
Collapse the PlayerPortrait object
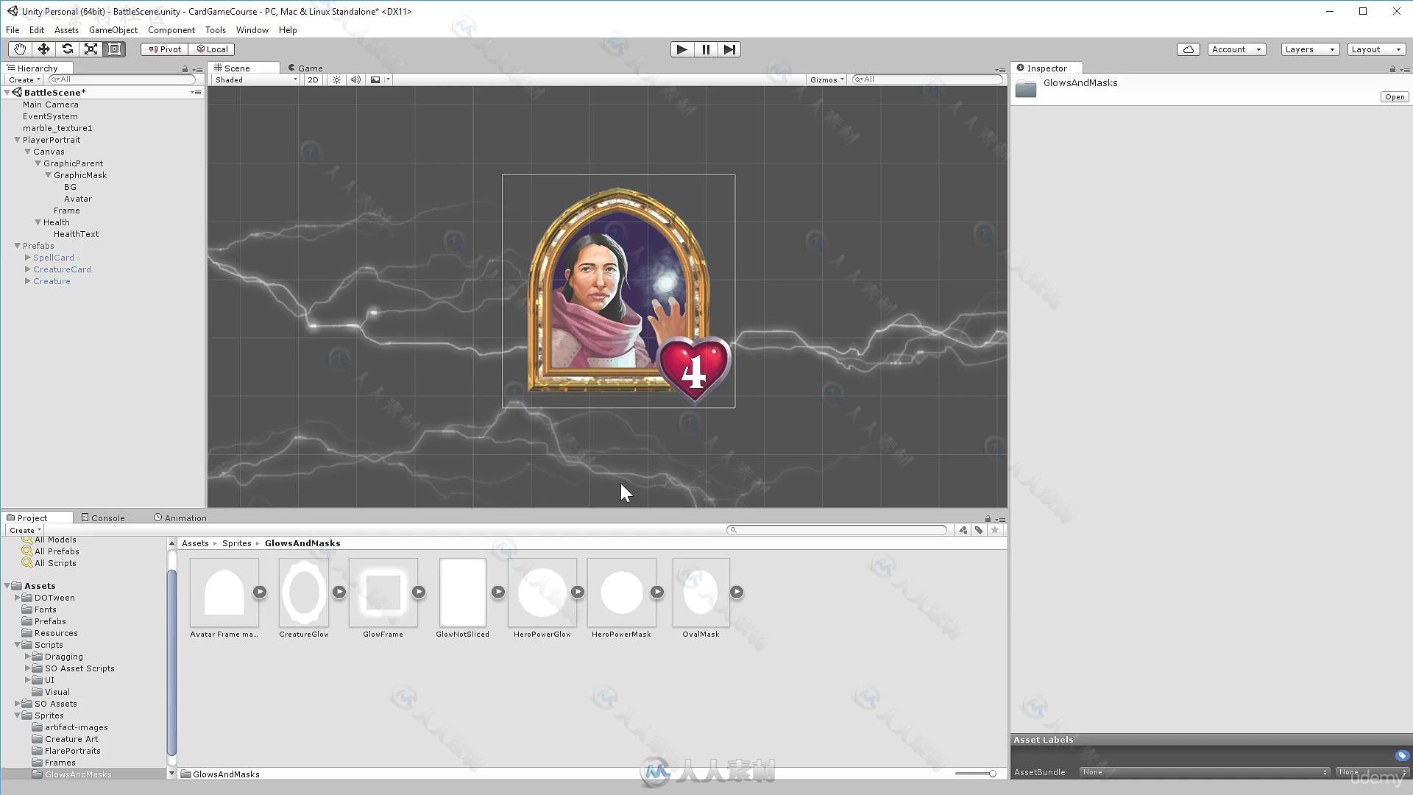point(17,140)
